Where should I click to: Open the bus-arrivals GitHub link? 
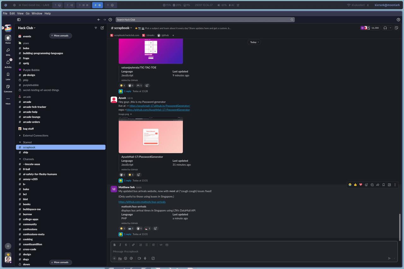click(142, 202)
